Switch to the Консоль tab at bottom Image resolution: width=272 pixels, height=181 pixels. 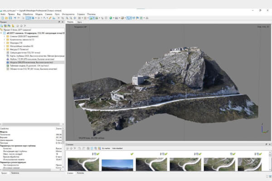click(x=80, y=173)
